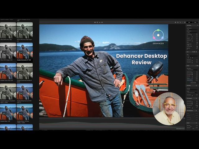The height and width of the screenshot is (149, 199).
Task: Select the Ilford XP2 Super 400 preset thumbnail
Action: 8,51
